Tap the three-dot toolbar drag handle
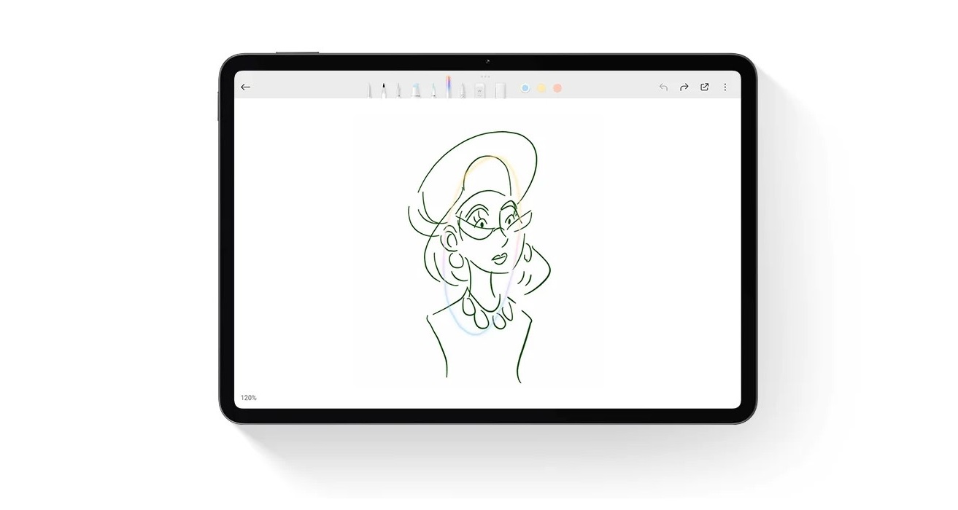This screenshot has height=510, width=958. (485, 76)
